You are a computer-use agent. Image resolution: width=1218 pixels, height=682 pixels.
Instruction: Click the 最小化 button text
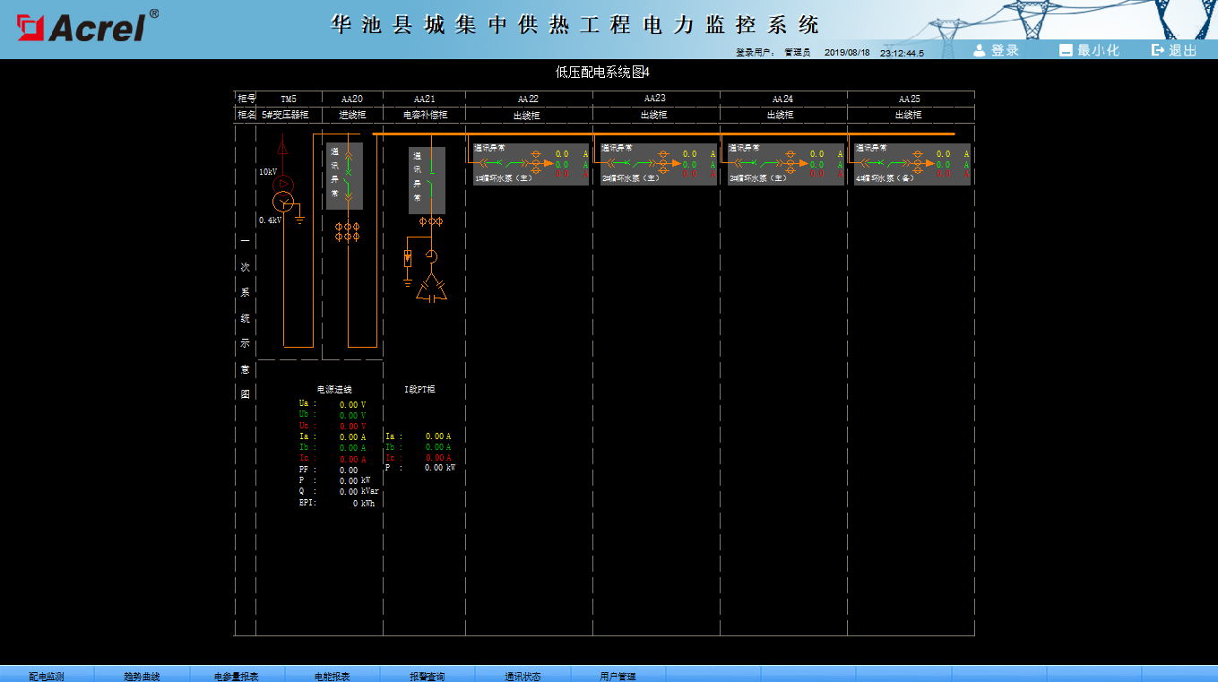pyautogui.click(x=1098, y=50)
